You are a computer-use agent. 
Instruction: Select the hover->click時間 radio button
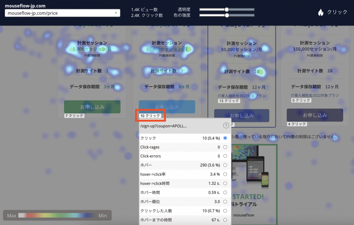coord(225,183)
